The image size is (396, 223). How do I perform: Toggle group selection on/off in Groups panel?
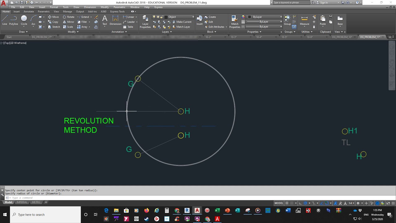click(x=294, y=27)
